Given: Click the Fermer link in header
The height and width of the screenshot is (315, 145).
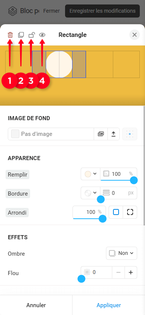Looking at the screenshot, I should 51,11.
